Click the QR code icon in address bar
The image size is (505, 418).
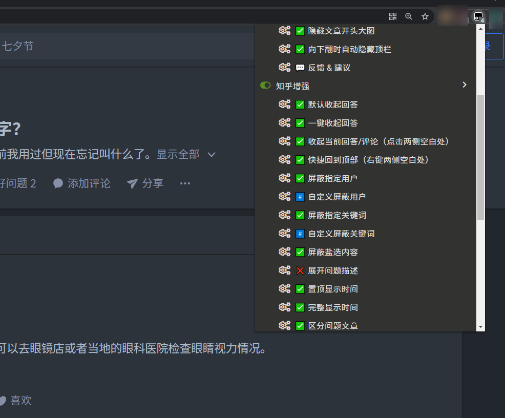(393, 16)
